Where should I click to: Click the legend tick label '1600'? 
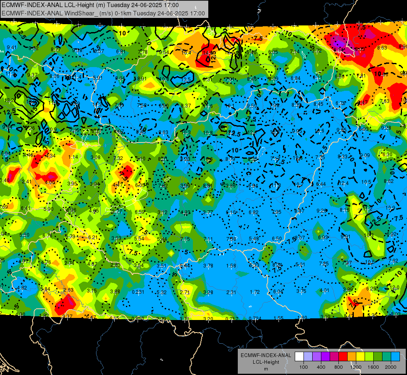pos(373,367)
